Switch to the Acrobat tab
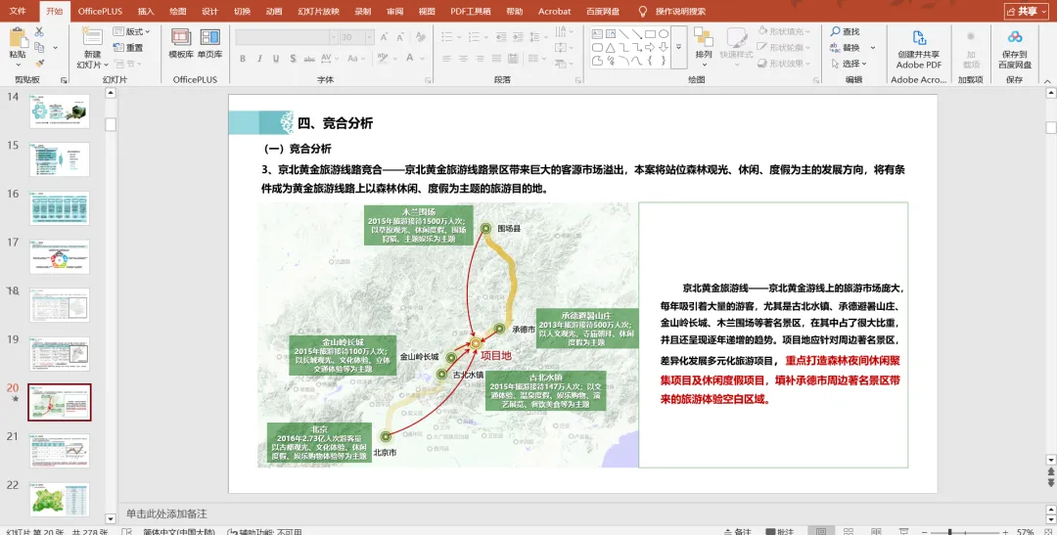The height and width of the screenshot is (535, 1057). (554, 12)
